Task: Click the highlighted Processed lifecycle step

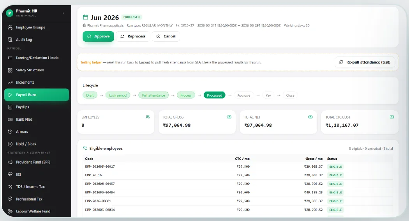Action: pyautogui.click(x=214, y=95)
